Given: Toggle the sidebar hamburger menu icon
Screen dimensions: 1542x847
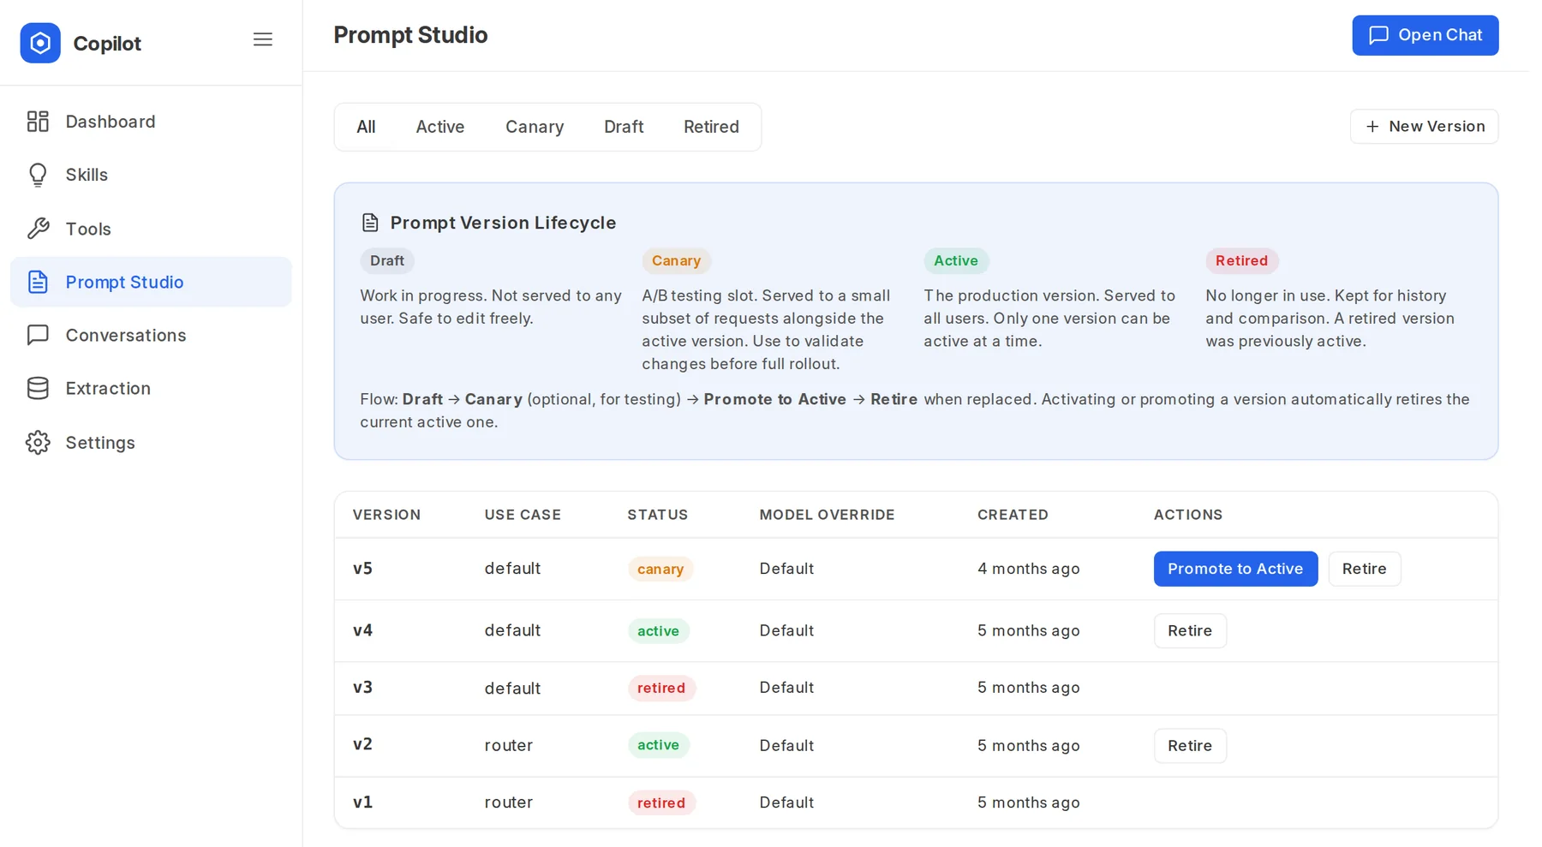Looking at the screenshot, I should coord(263,40).
